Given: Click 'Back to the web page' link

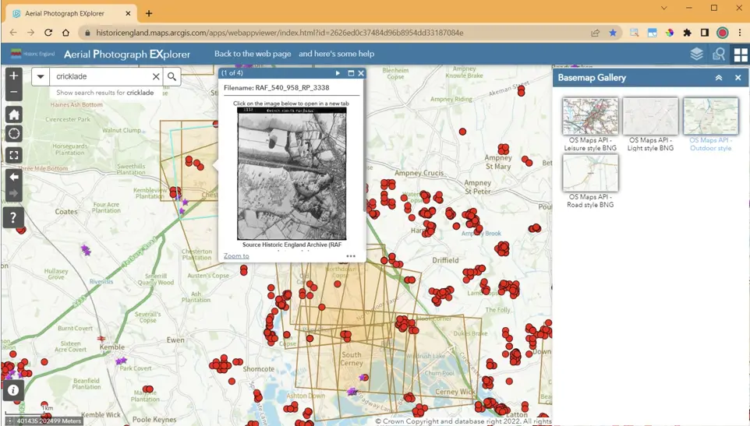Looking at the screenshot, I should (x=253, y=54).
